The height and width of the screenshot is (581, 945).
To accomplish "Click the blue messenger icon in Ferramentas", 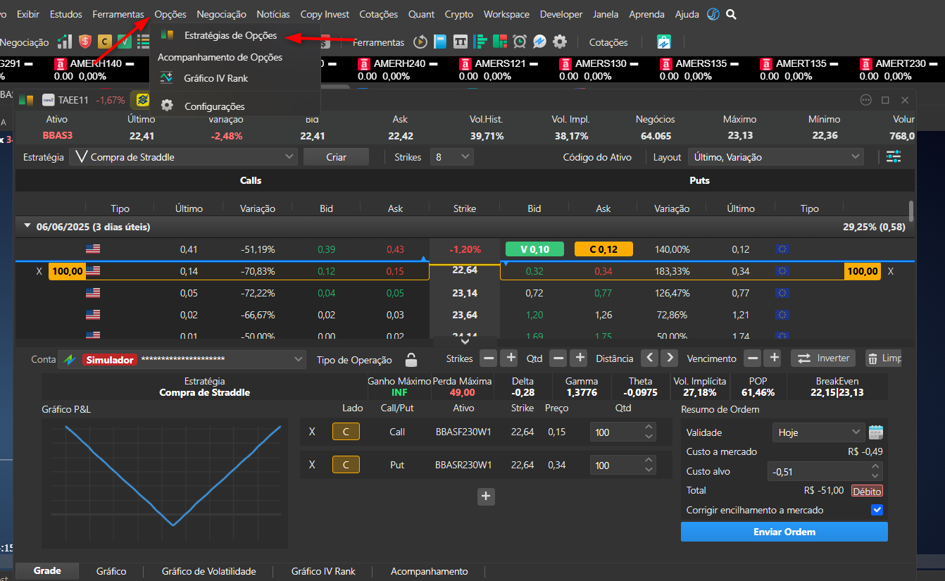I will [539, 42].
